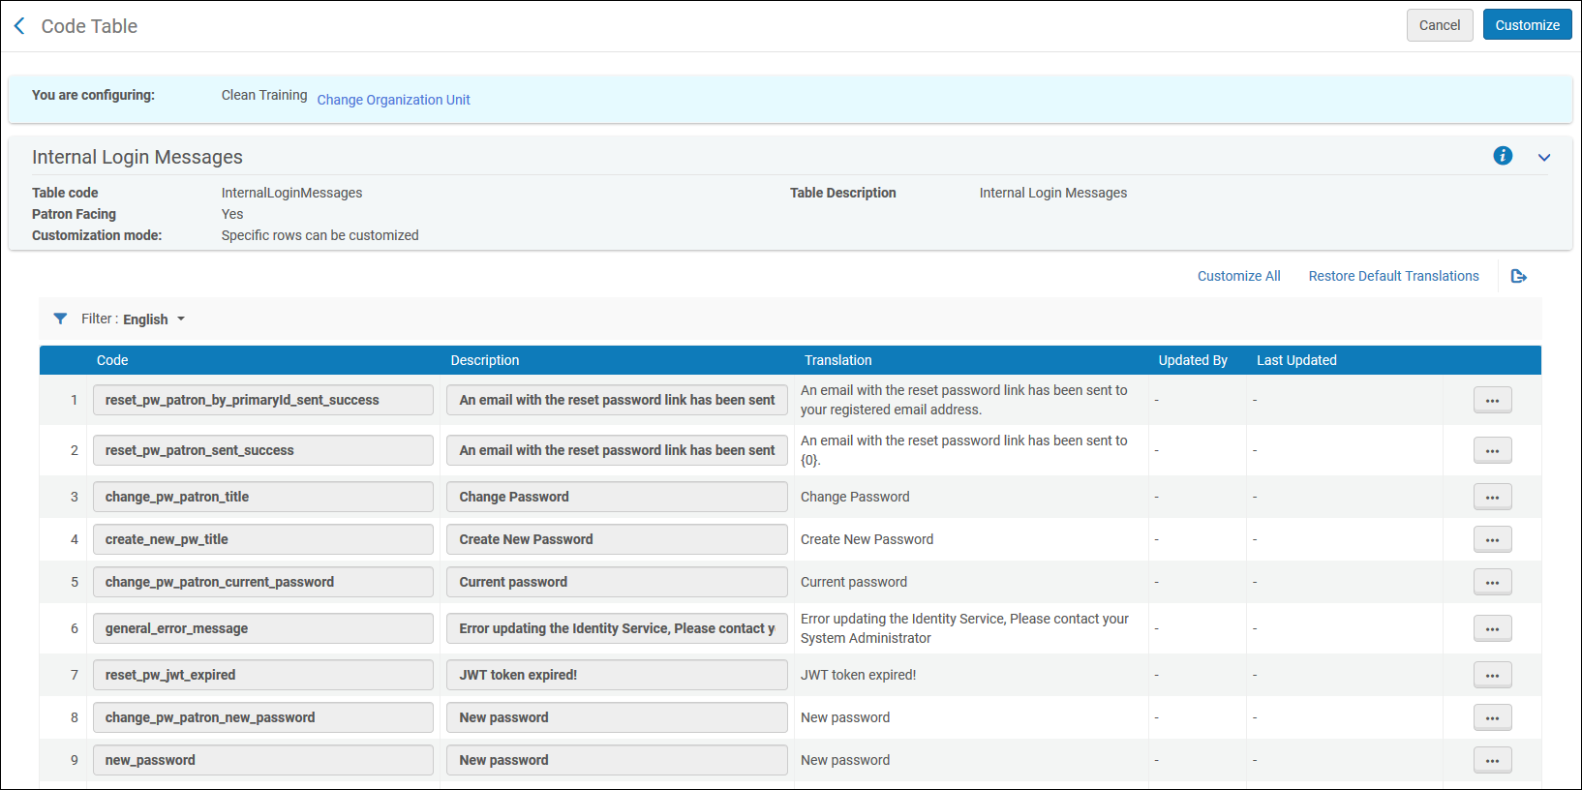The image size is (1582, 790).
Task: Click the Customize All link
Action: click(x=1238, y=276)
